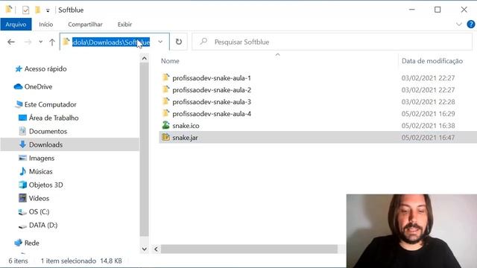Select the snake.jar file

coord(185,138)
